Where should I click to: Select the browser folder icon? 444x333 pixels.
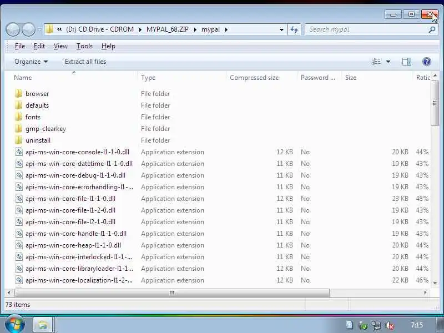tap(19, 93)
